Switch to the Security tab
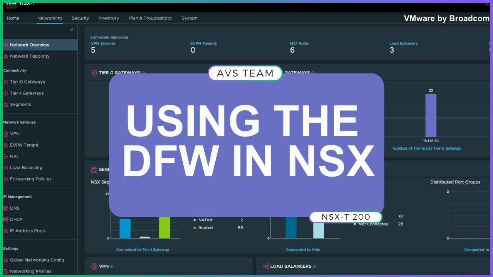Screen dimensions: 493x277 [x=80, y=18]
